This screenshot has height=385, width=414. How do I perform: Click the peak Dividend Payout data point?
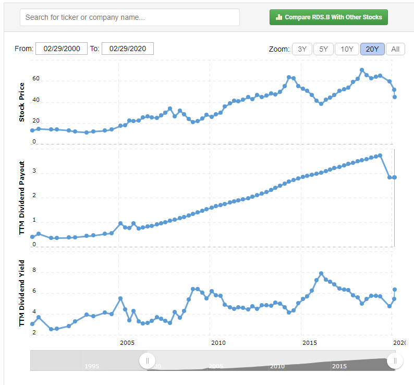[x=380, y=155]
